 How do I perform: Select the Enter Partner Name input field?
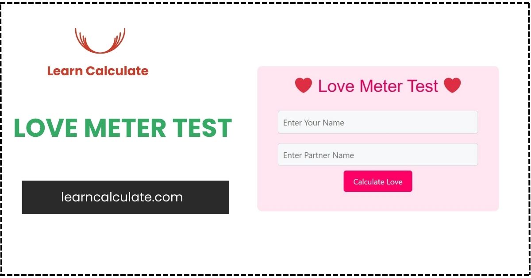[377, 154]
